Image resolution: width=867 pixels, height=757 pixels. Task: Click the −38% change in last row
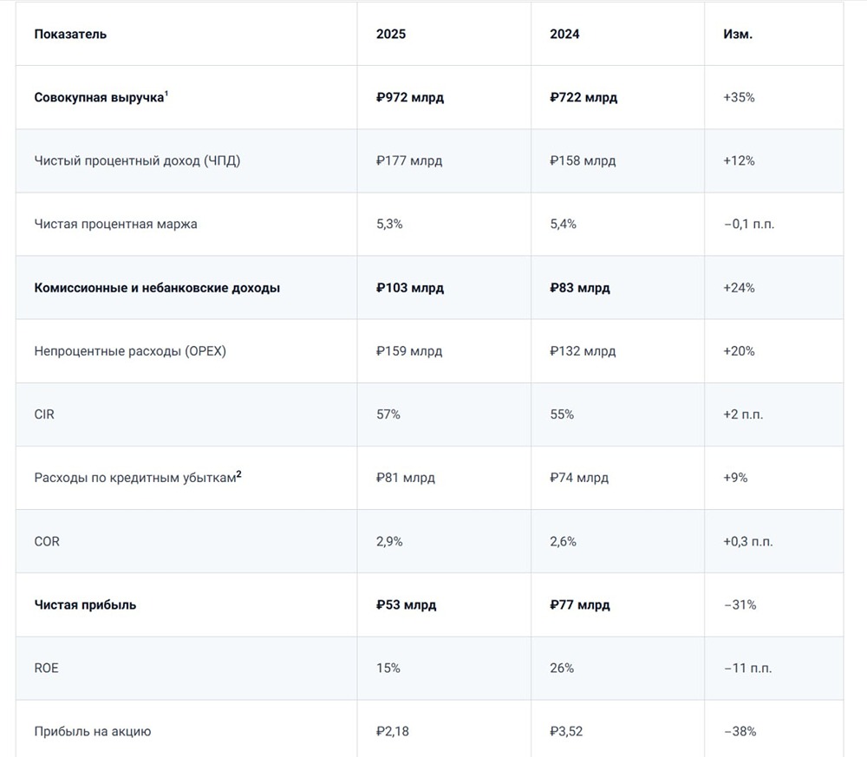tap(740, 731)
